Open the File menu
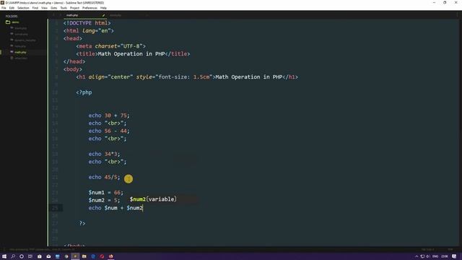This screenshot has width=462, height=260. (x=4, y=8)
